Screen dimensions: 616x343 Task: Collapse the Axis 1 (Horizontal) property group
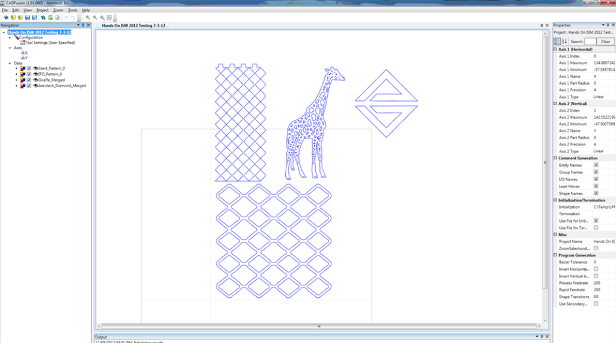click(x=555, y=49)
